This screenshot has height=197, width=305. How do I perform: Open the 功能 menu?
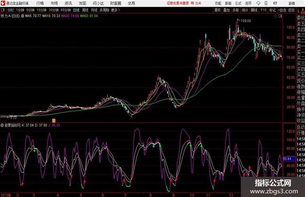pos(218,3)
